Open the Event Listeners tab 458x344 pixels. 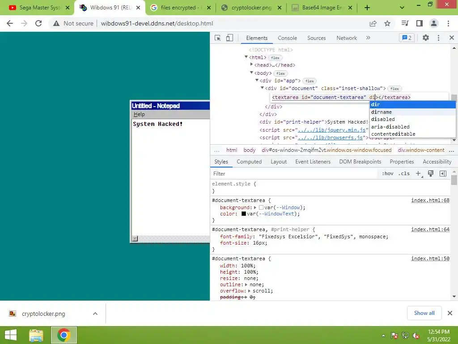313,162
